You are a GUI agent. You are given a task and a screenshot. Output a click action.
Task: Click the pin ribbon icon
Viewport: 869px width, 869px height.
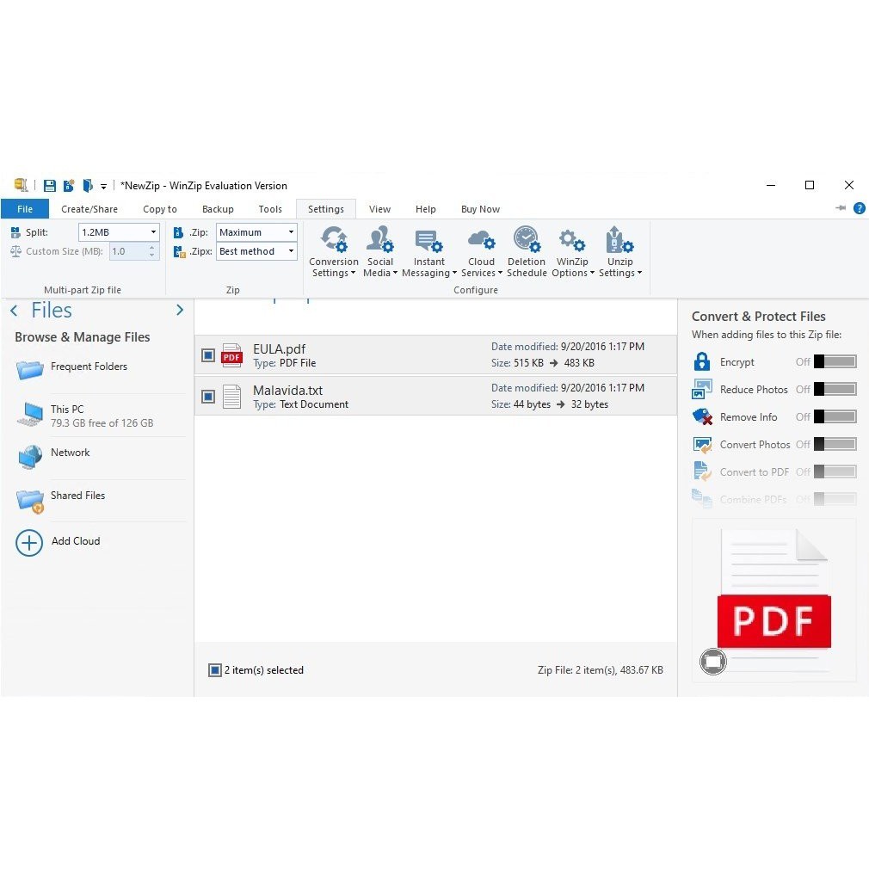tap(841, 208)
